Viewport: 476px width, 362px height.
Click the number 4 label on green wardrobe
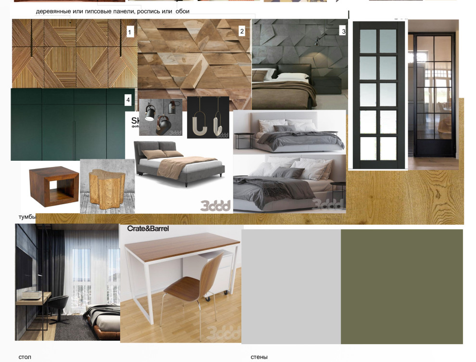[128, 100]
